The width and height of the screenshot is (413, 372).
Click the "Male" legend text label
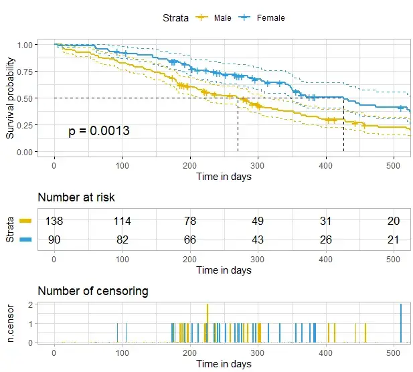point(224,17)
